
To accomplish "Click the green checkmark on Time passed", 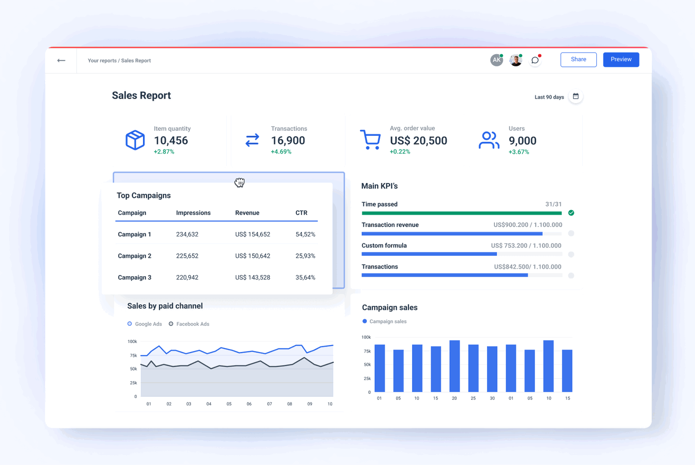I will (x=571, y=213).
